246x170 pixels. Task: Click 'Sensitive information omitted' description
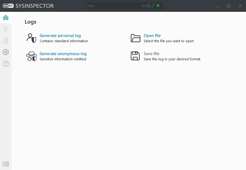tap(63, 59)
